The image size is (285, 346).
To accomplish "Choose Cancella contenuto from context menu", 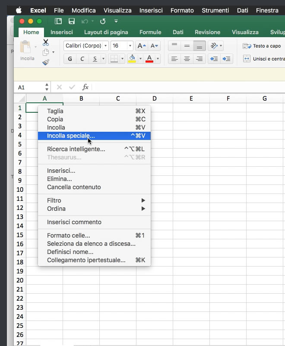I will point(95,187).
